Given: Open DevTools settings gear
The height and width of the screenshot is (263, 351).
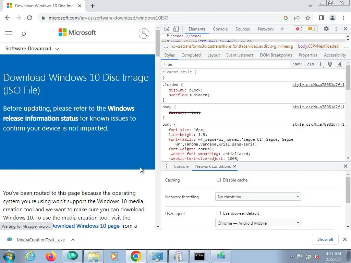Looking at the screenshot, I should point(326,29).
